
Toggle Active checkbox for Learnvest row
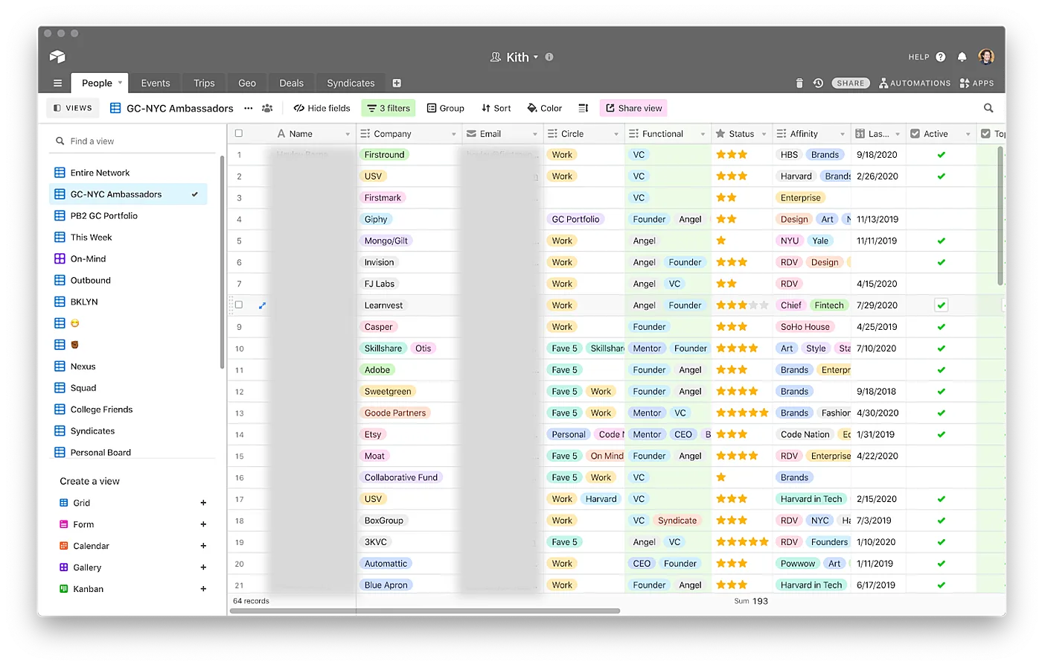[x=942, y=305]
